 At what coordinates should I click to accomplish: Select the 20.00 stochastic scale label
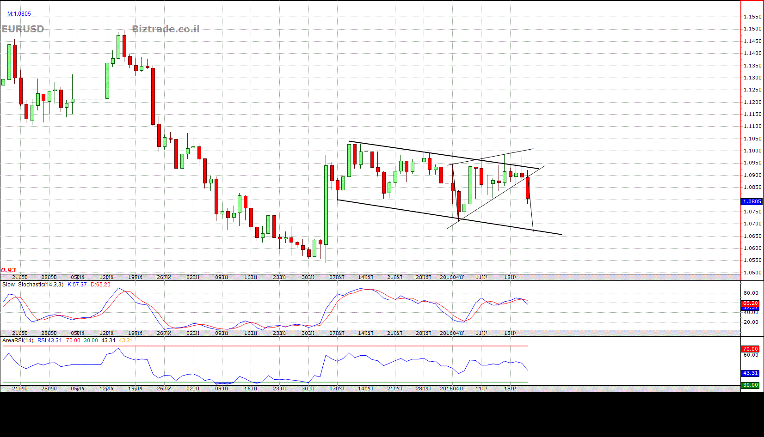(751, 322)
